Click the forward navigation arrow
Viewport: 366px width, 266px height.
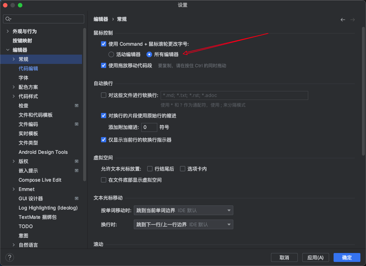point(353,20)
